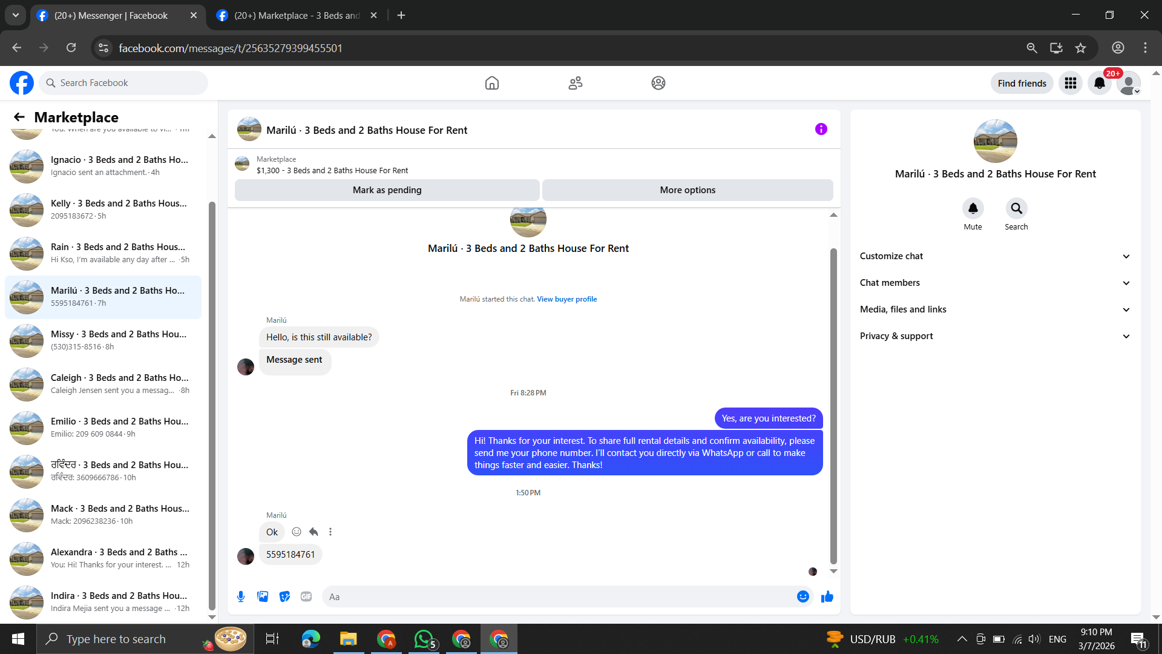Open the browser tab search dropdown
The height and width of the screenshot is (654, 1162).
point(16,15)
